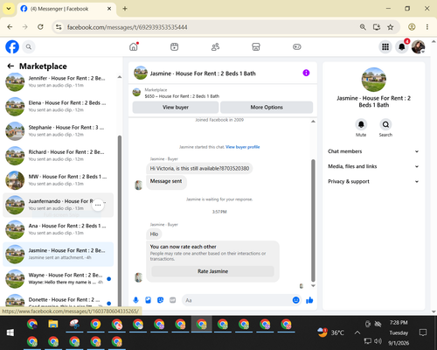Click microphone to send voice clip
Viewport: 437px width, 350px height.
click(x=135, y=300)
